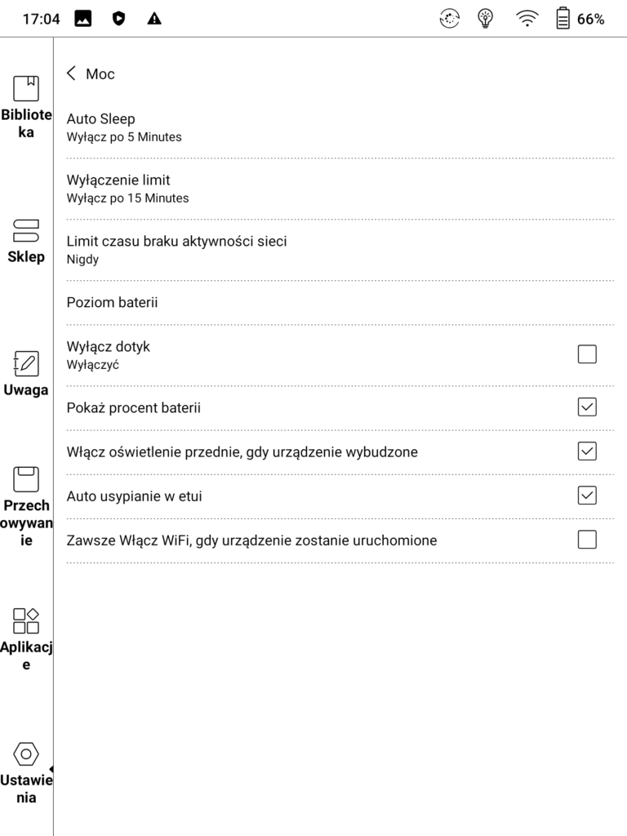
Task: Toggle Auto usypianie w etui checkbox
Action: [x=587, y=495]
